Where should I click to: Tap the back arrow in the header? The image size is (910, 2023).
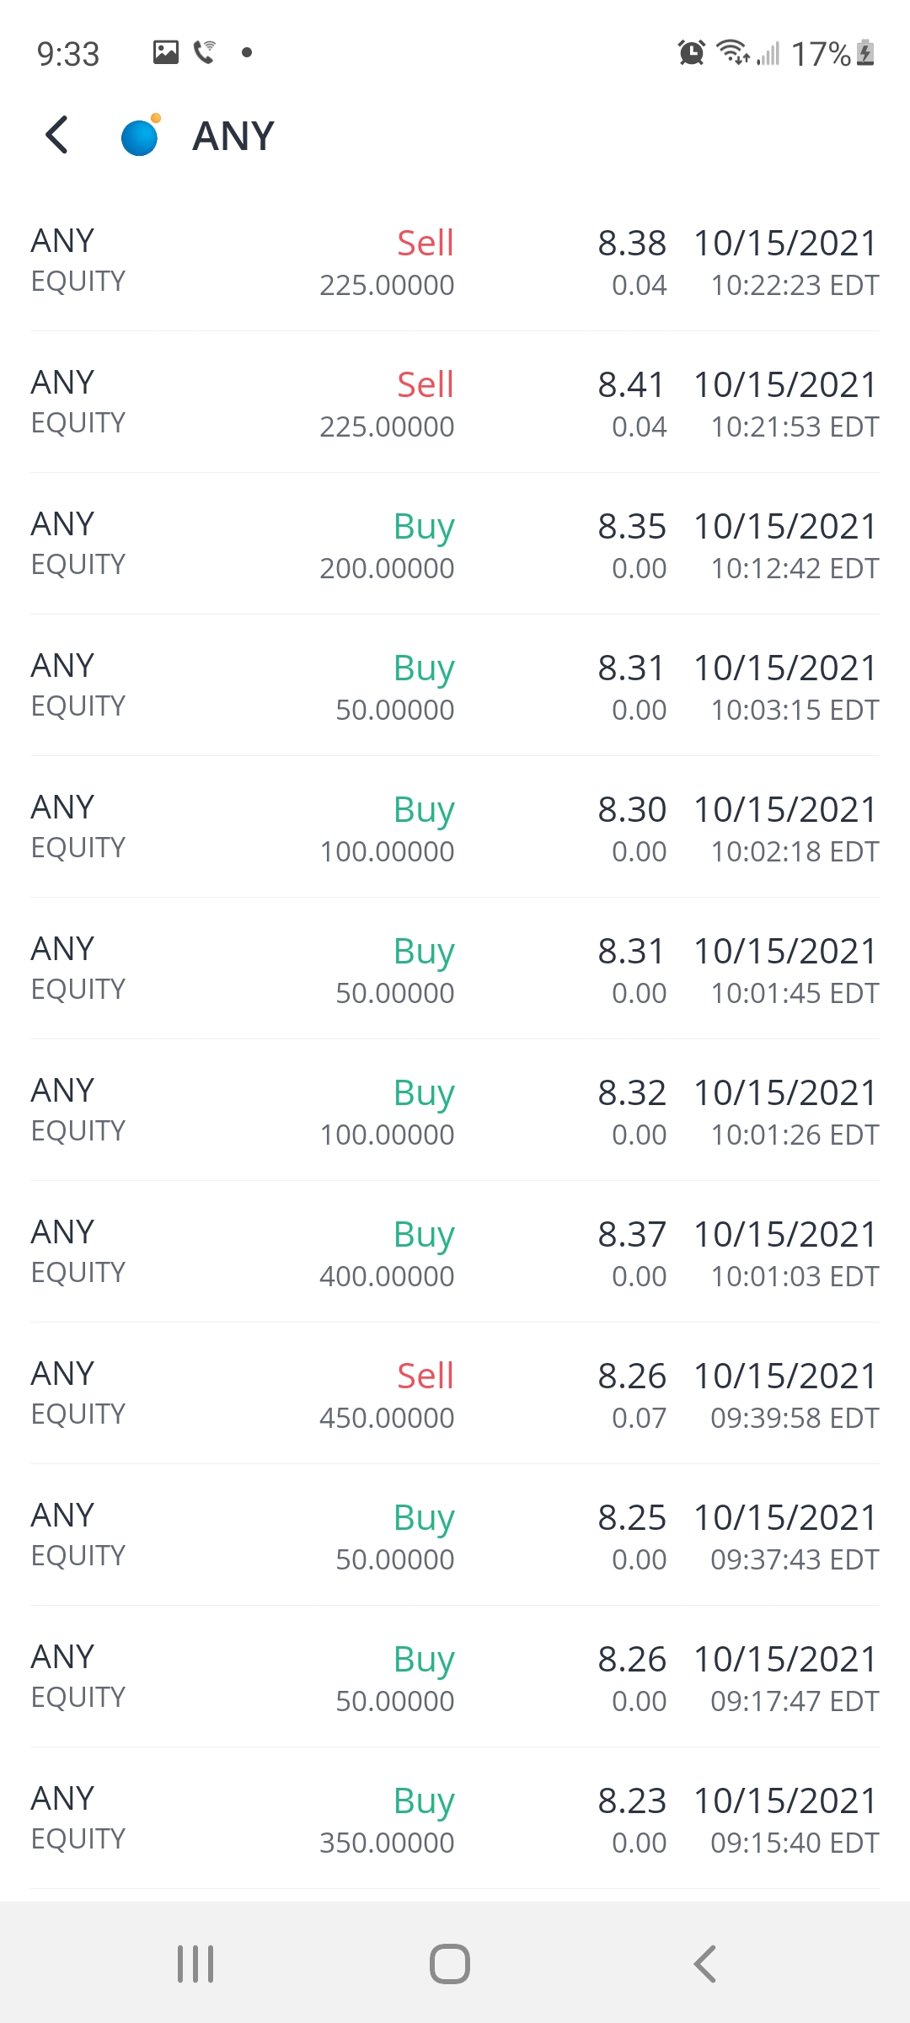[x=56, y=135]
